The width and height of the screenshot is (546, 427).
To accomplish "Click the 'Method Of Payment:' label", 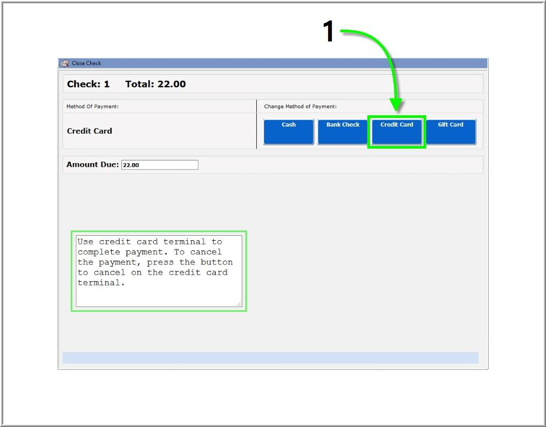I will pos(92,106).
